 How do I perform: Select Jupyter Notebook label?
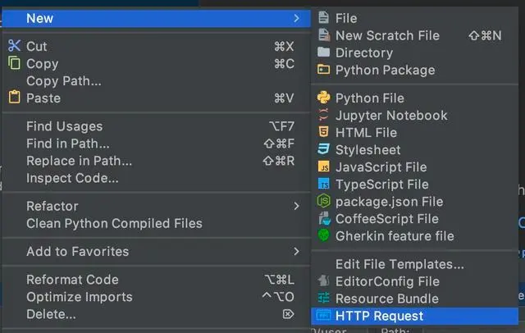(x=391, y=116)
